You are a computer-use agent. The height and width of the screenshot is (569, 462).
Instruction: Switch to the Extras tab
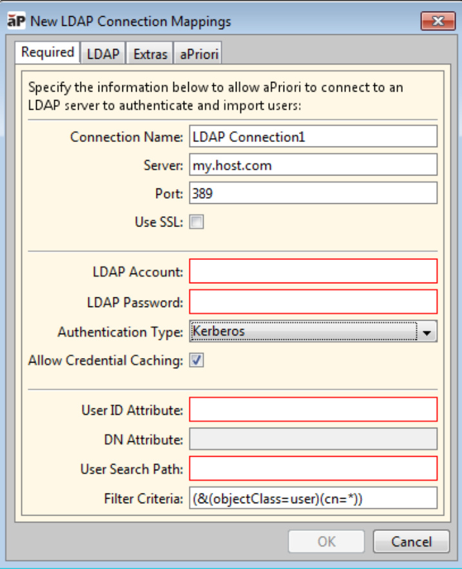pos(150,54)
